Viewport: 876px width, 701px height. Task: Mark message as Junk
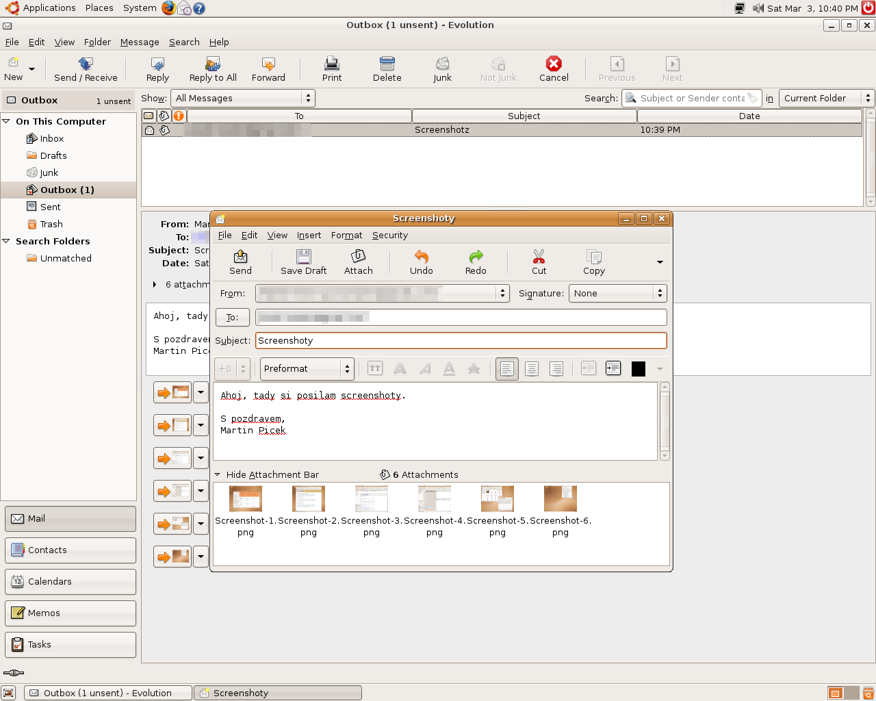[442, 69]
